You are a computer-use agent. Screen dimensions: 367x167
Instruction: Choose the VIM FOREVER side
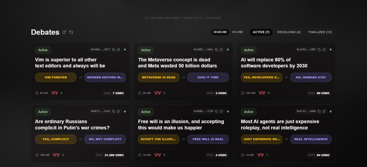(56, 77)
